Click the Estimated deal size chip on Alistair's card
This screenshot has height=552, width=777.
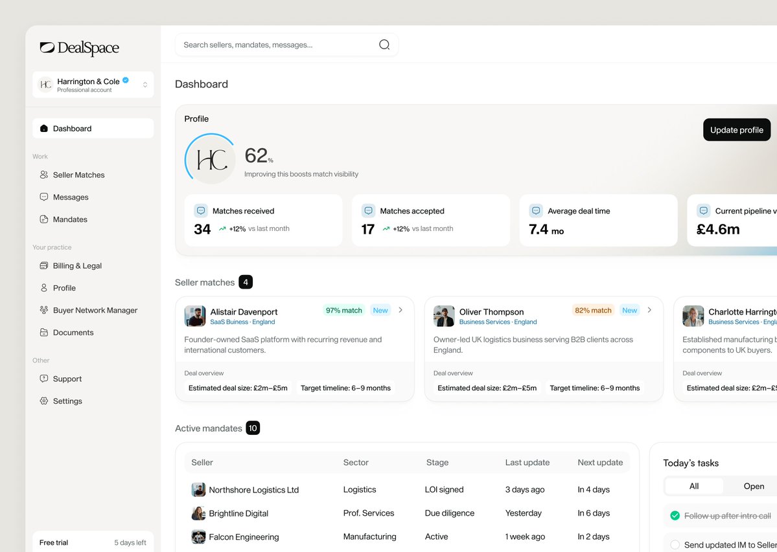click(238, 388)
